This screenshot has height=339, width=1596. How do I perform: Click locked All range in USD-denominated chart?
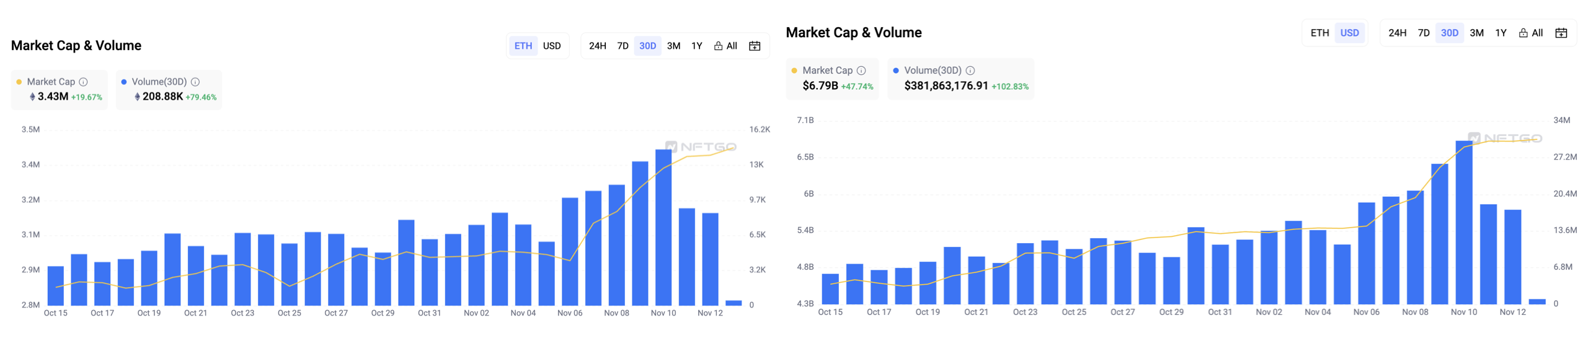coord(1530,33)
